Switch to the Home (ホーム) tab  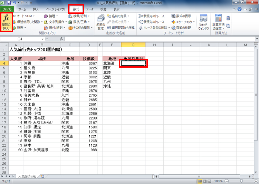[22, 9]
